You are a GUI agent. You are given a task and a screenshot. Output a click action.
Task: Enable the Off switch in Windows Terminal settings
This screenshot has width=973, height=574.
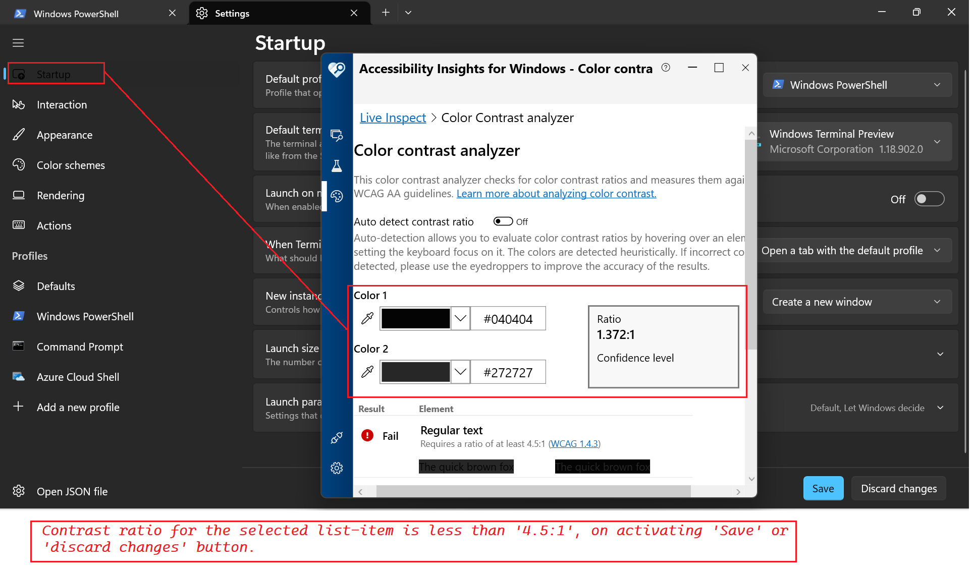click(929, 199)
